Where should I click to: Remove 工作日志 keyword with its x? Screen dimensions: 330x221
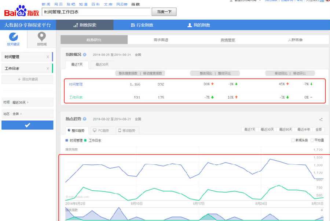pyautogui.click(x=47, y=68)
